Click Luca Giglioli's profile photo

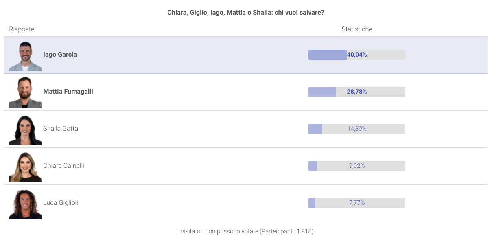[x=25, y=203]
